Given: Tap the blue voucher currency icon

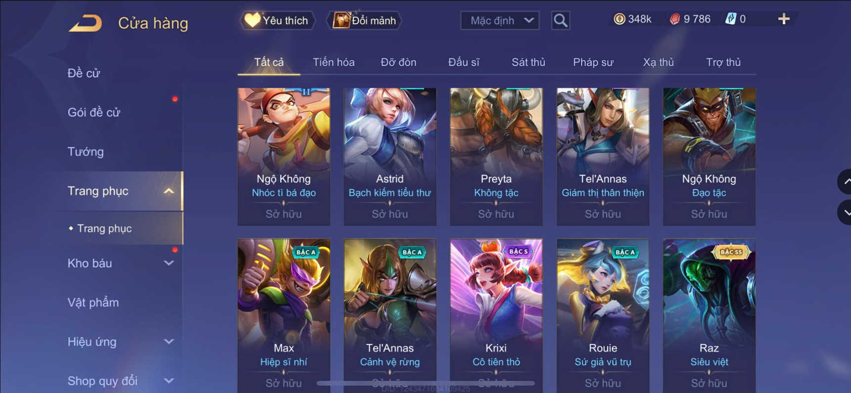Looking at the screenshot, I should point(730,19).
